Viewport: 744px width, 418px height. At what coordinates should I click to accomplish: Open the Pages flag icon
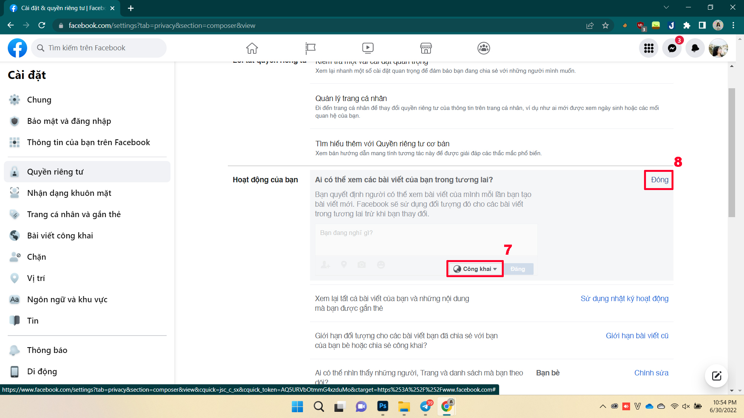point(310,48)
